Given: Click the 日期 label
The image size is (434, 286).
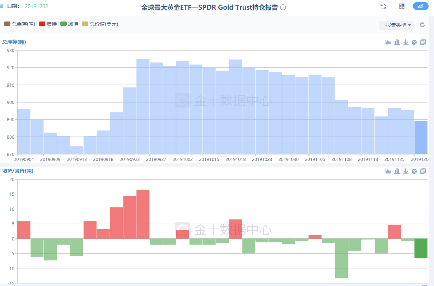Looking at the screenshot, I should tap(13, 6).
